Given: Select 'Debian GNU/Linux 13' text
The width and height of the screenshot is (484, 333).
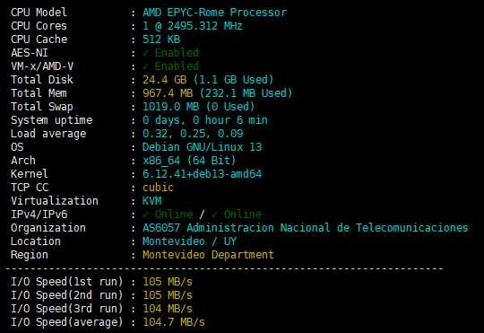Looking at the screenshot, I should tap(202, 147).
